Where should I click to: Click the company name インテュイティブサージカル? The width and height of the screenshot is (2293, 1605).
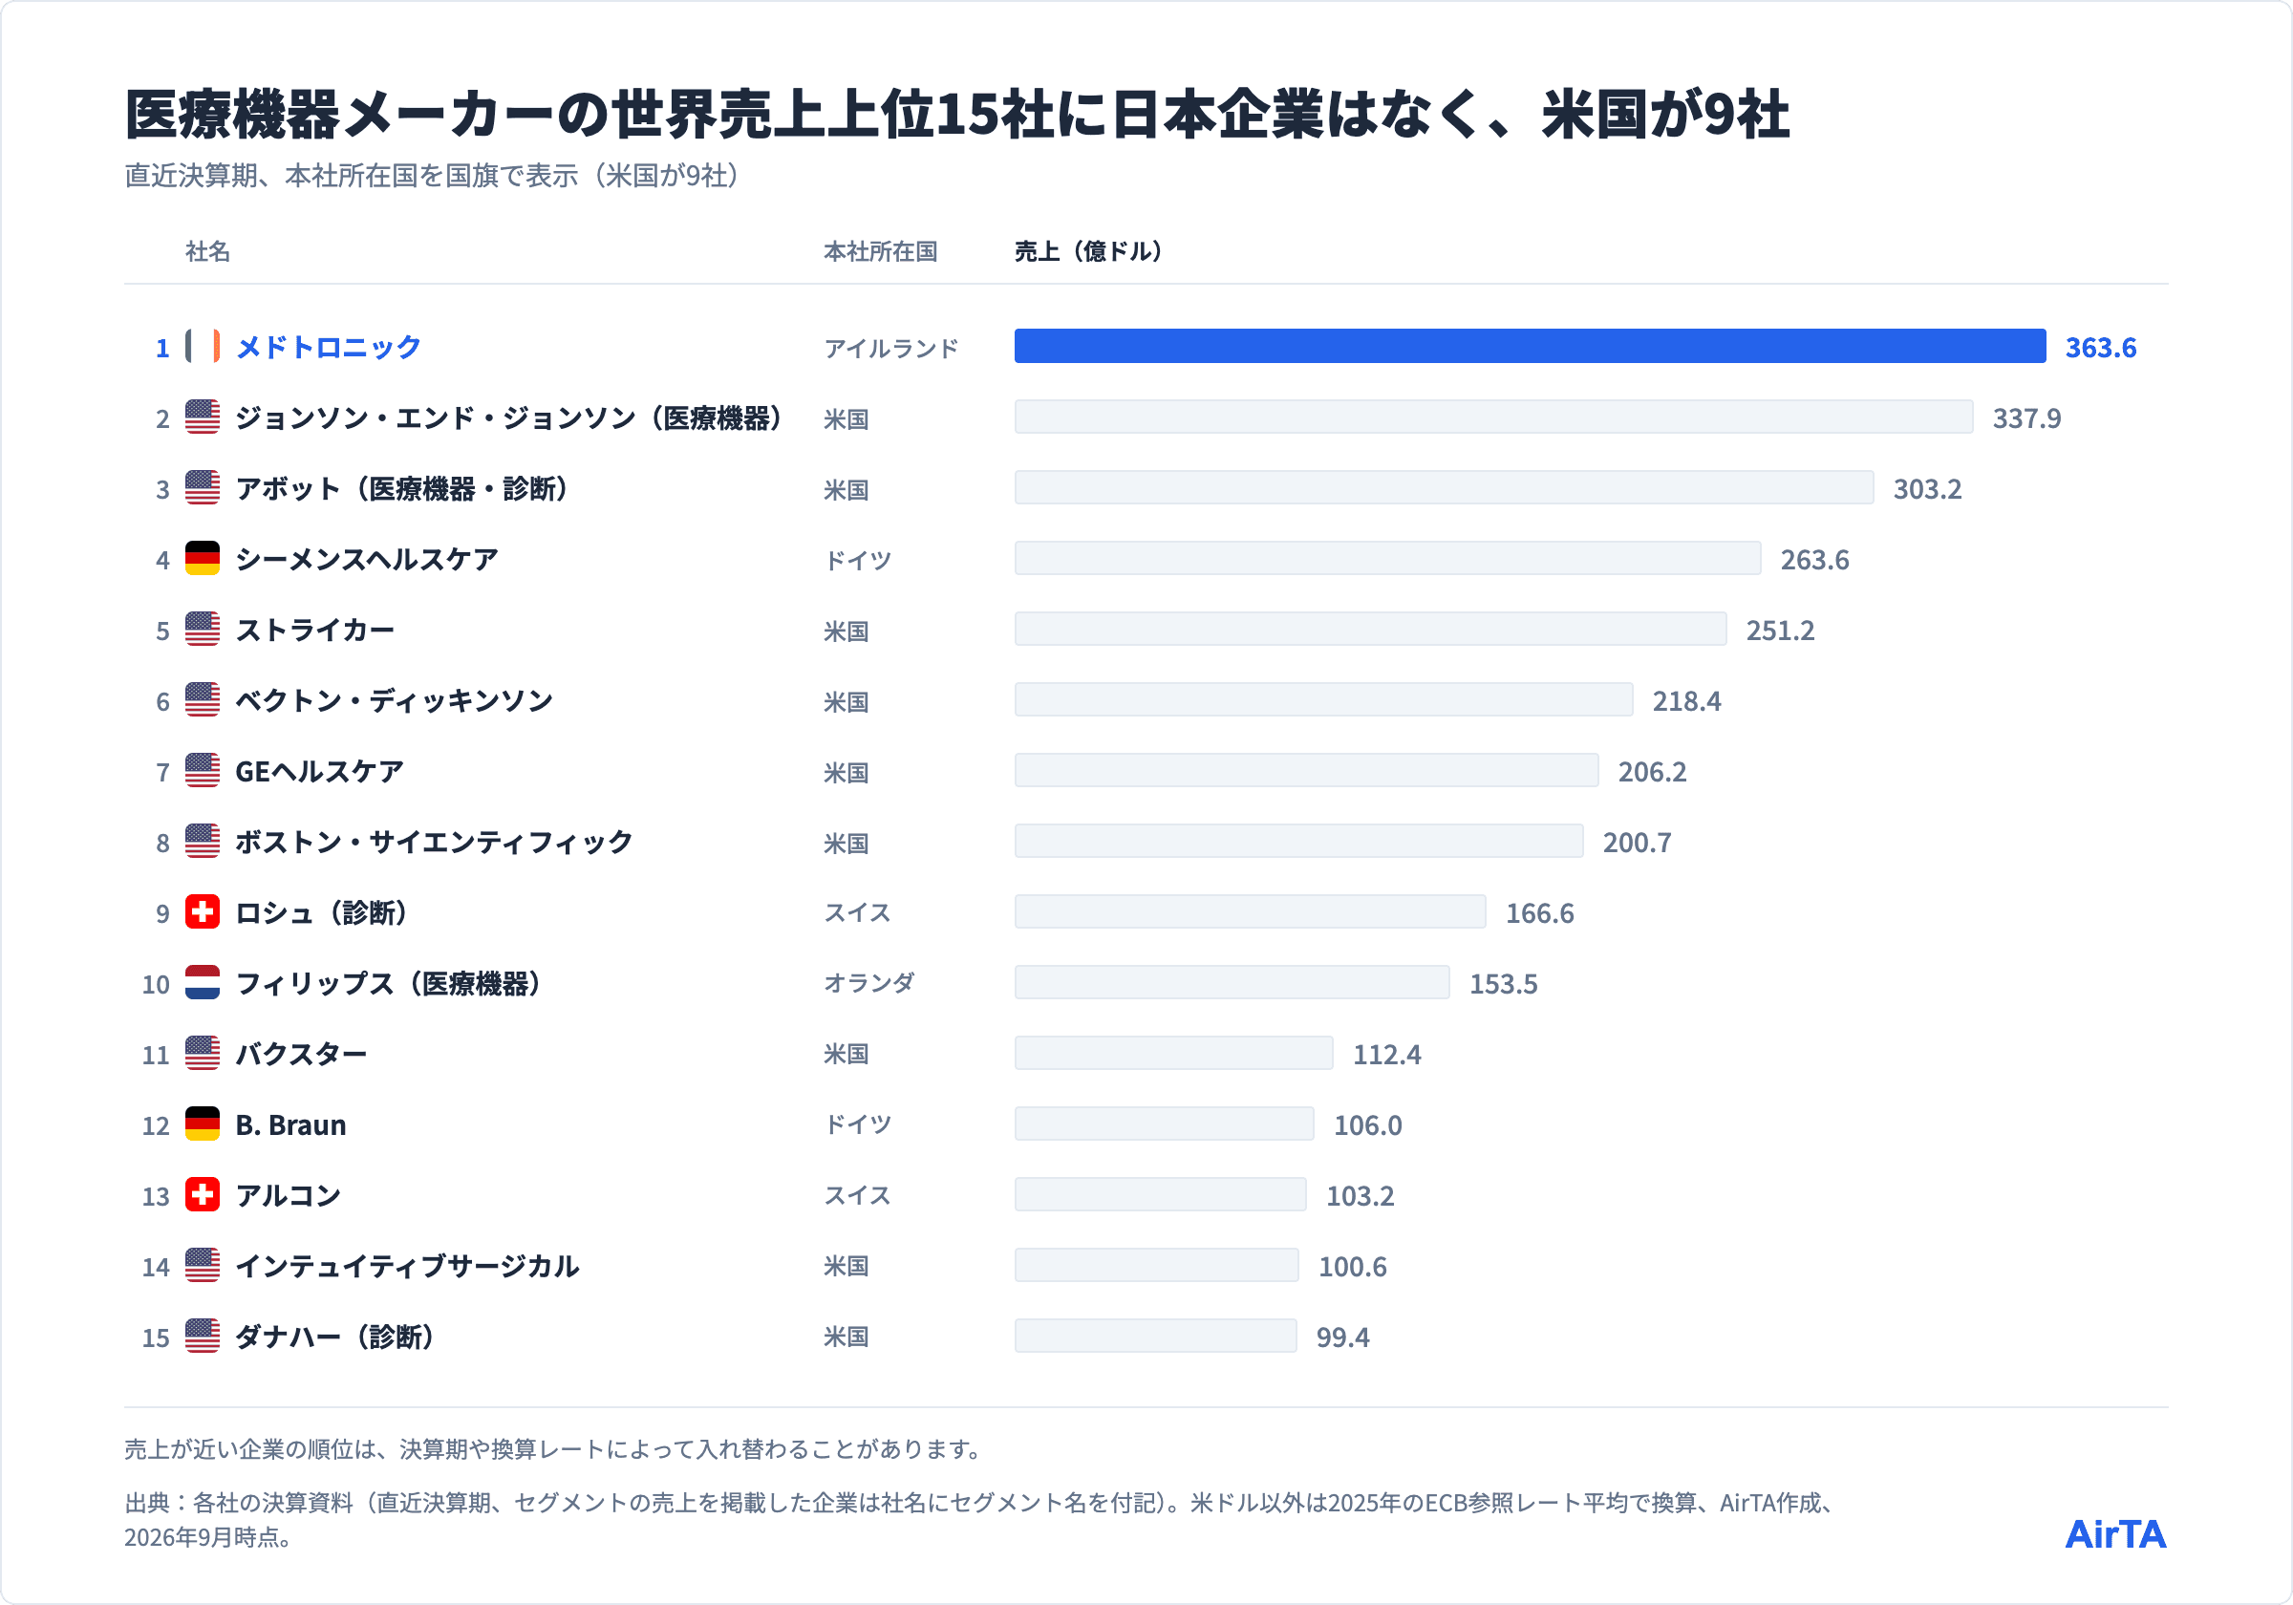point(407,1267)
